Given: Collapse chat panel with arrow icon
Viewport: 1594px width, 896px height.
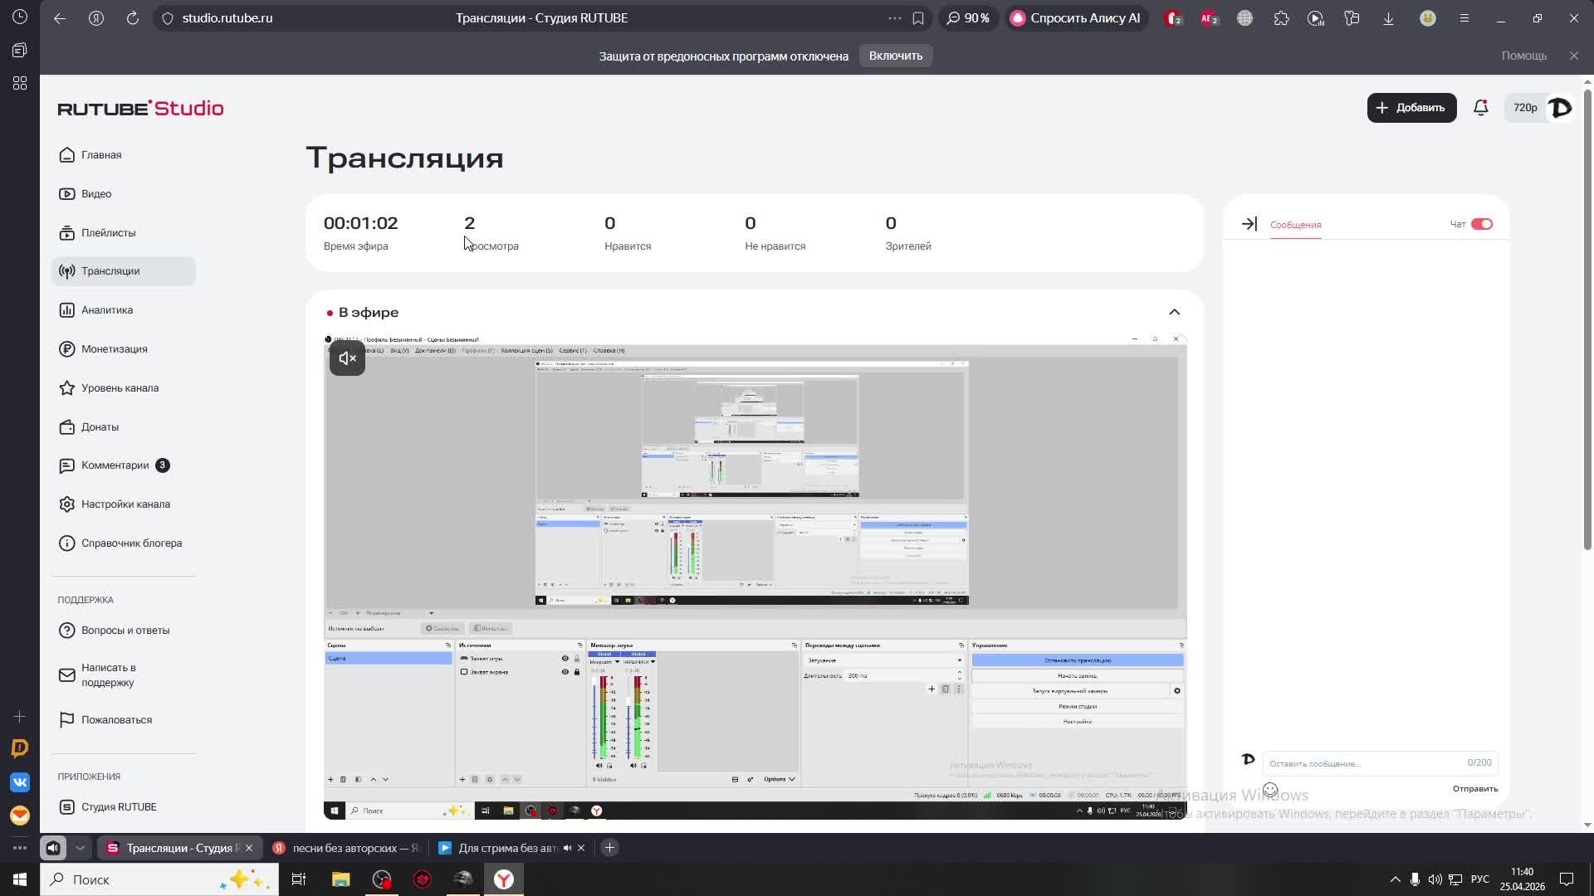Looking at the screenshot, I should (1249, 224).
